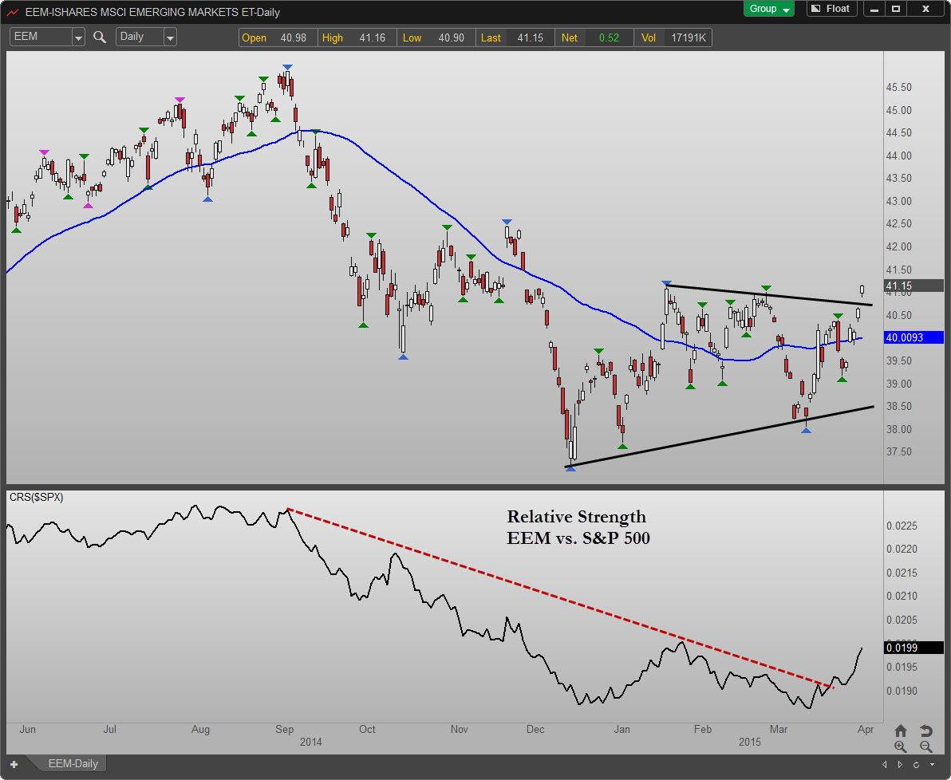
Task: Click the 0.0225 relative strength axis label
Action: (902, 526)
